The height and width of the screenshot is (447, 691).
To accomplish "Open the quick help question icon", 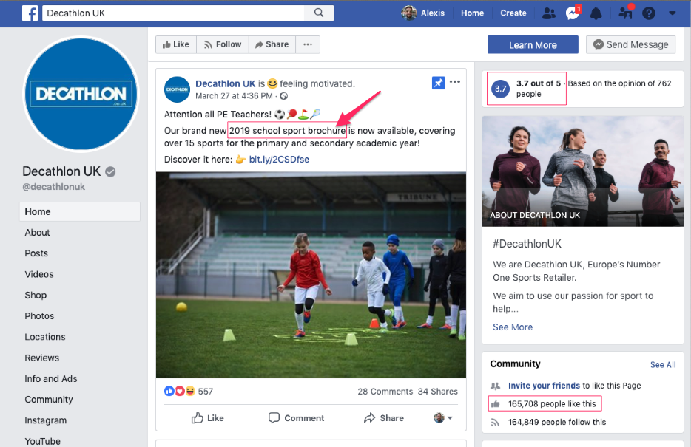I will point(648,13).
